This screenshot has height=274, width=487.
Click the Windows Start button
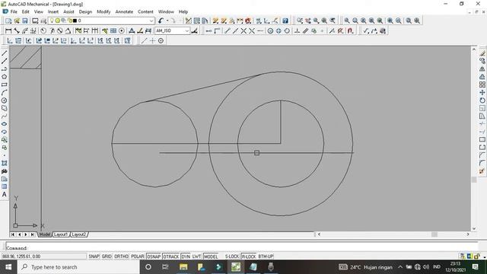click(x=8, y=267)
